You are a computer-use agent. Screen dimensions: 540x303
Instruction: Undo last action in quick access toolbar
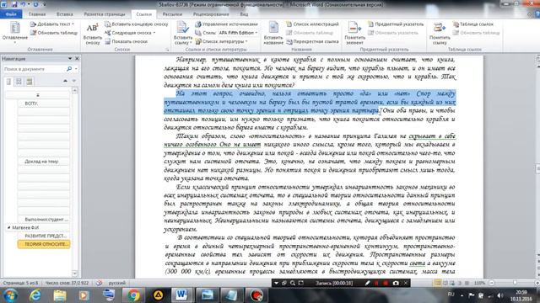23,4
